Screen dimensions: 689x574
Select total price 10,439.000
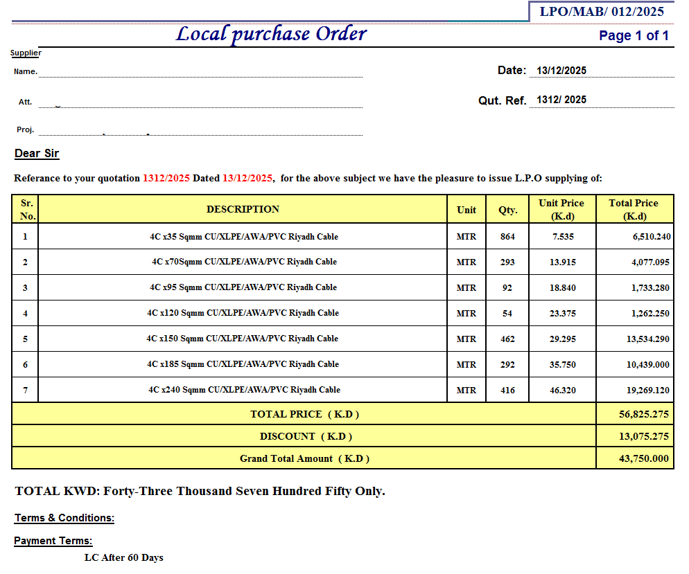(x=648, y=365)
